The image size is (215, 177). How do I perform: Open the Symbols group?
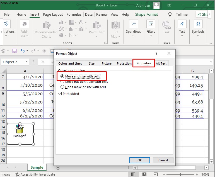pyautogui.click(x=198, y=29)
